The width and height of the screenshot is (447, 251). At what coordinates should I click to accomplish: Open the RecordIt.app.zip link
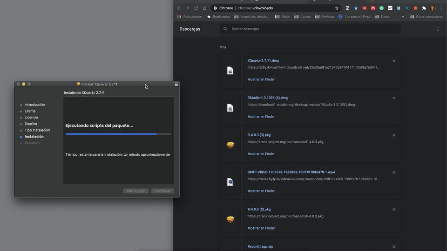click(x=260, y=246)
